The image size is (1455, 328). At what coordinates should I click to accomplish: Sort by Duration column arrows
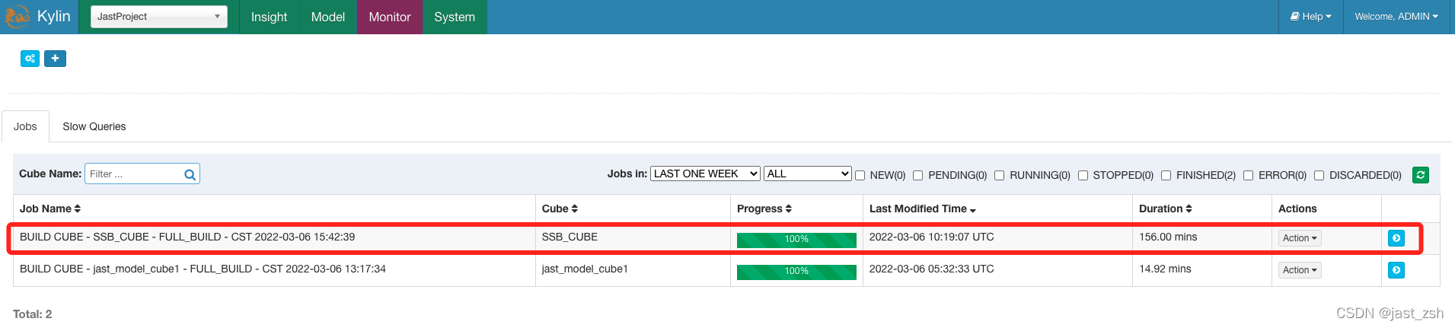tap(1189, 209)
